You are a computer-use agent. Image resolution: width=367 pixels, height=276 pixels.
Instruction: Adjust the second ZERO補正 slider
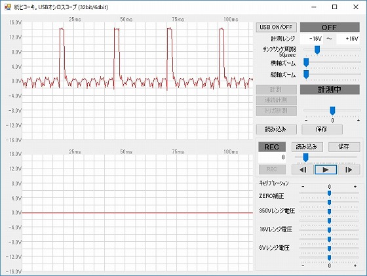click(x=329, y=203)
